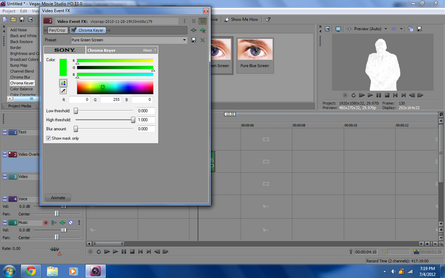Select the eyedropper tool in Chroma Keyer

(x=63, y=91)
